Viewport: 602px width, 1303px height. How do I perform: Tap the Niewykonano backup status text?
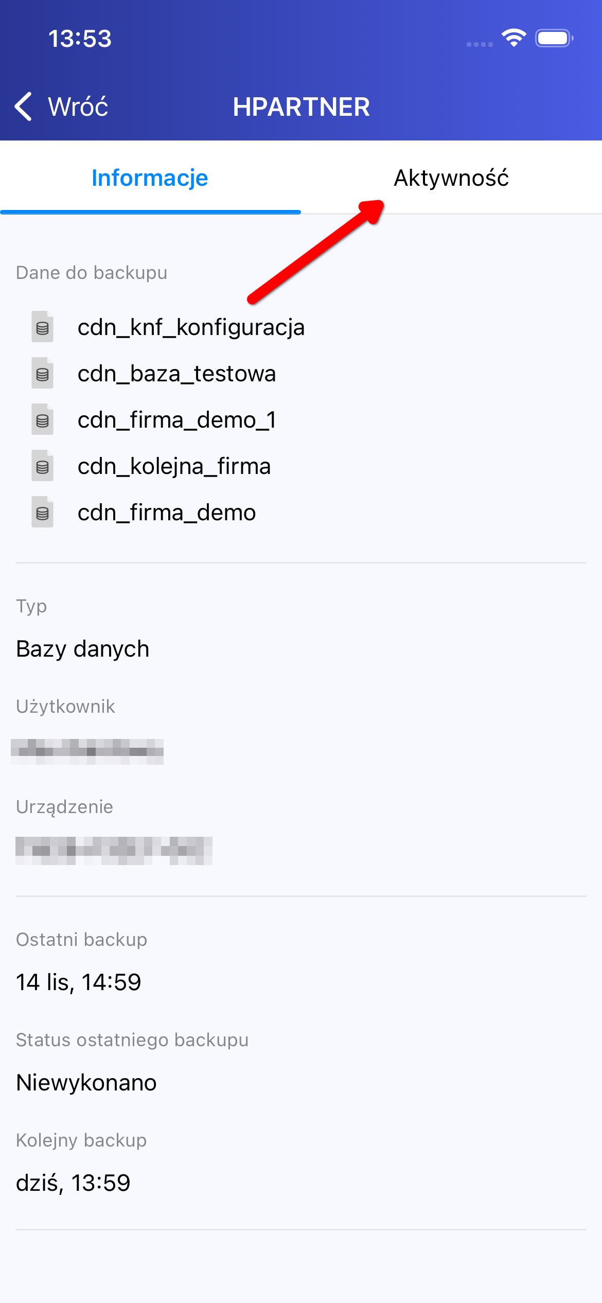pyautogui.click(x=86, y=1082)
